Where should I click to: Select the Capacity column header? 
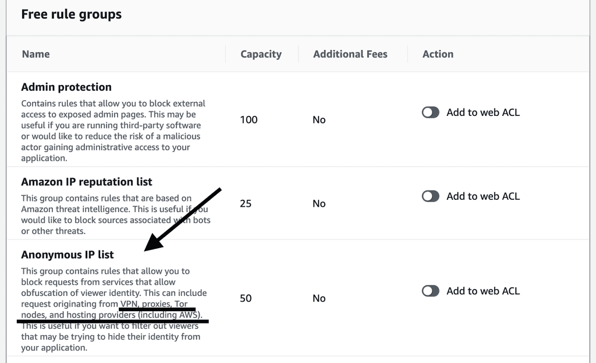261,54
